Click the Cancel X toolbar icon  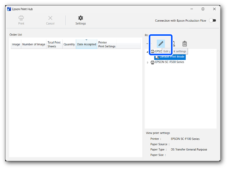50,18
